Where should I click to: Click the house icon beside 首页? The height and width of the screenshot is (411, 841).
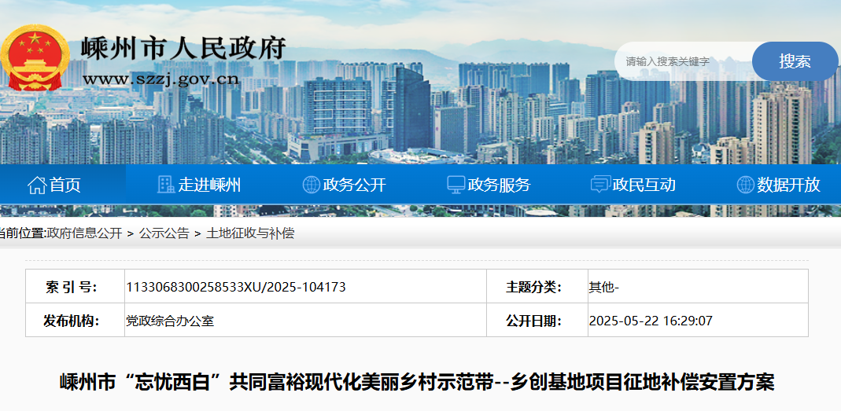[36, 185]
